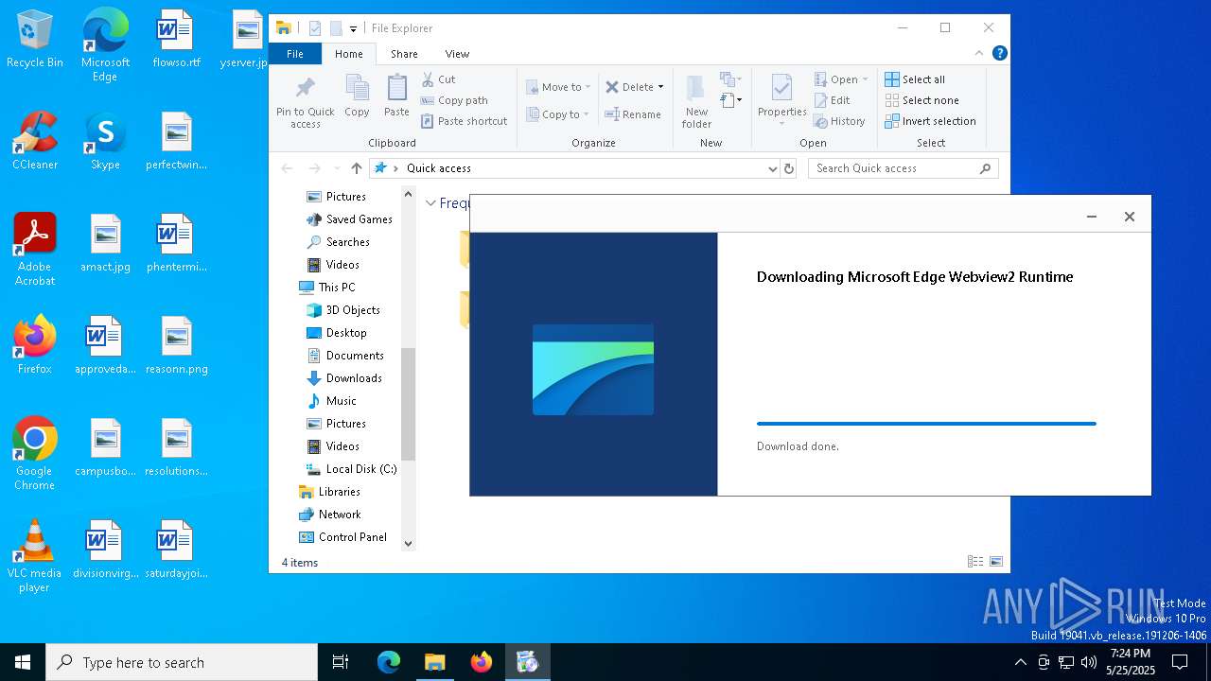Switch to details view icon
The image size is (1211, 681).
coord(975,562)
